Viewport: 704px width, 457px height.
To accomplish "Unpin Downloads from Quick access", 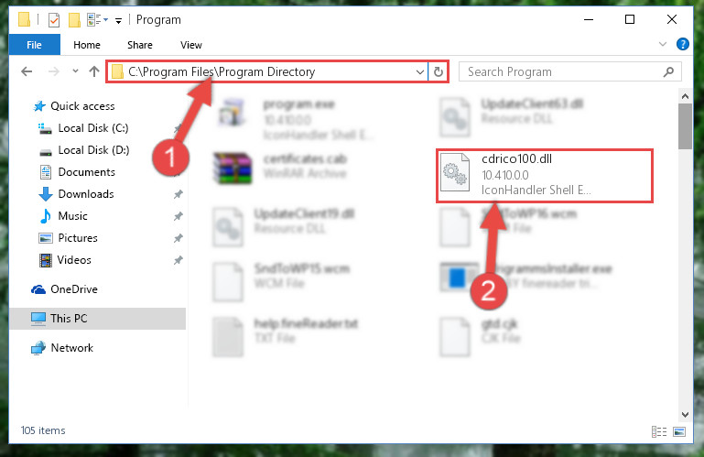I will pyautogui.click(x=179, y=194).
